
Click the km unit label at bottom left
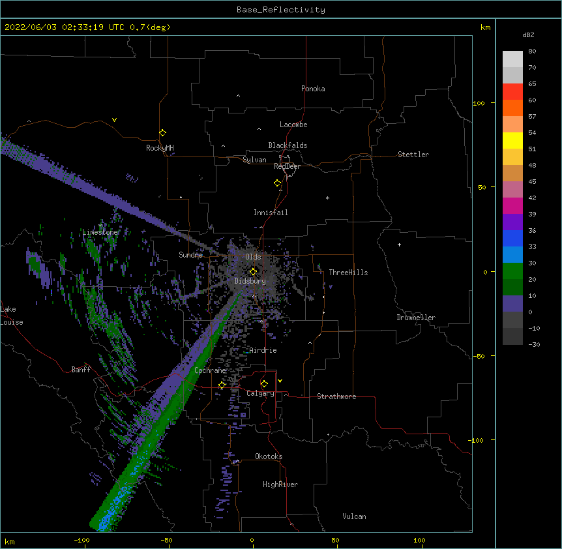tap(10, 542)
